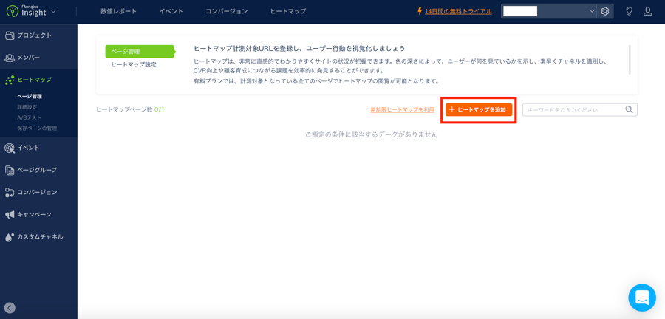
Task: Open the 14日間の無料トライアル link
Action: (x=457, y=11)
